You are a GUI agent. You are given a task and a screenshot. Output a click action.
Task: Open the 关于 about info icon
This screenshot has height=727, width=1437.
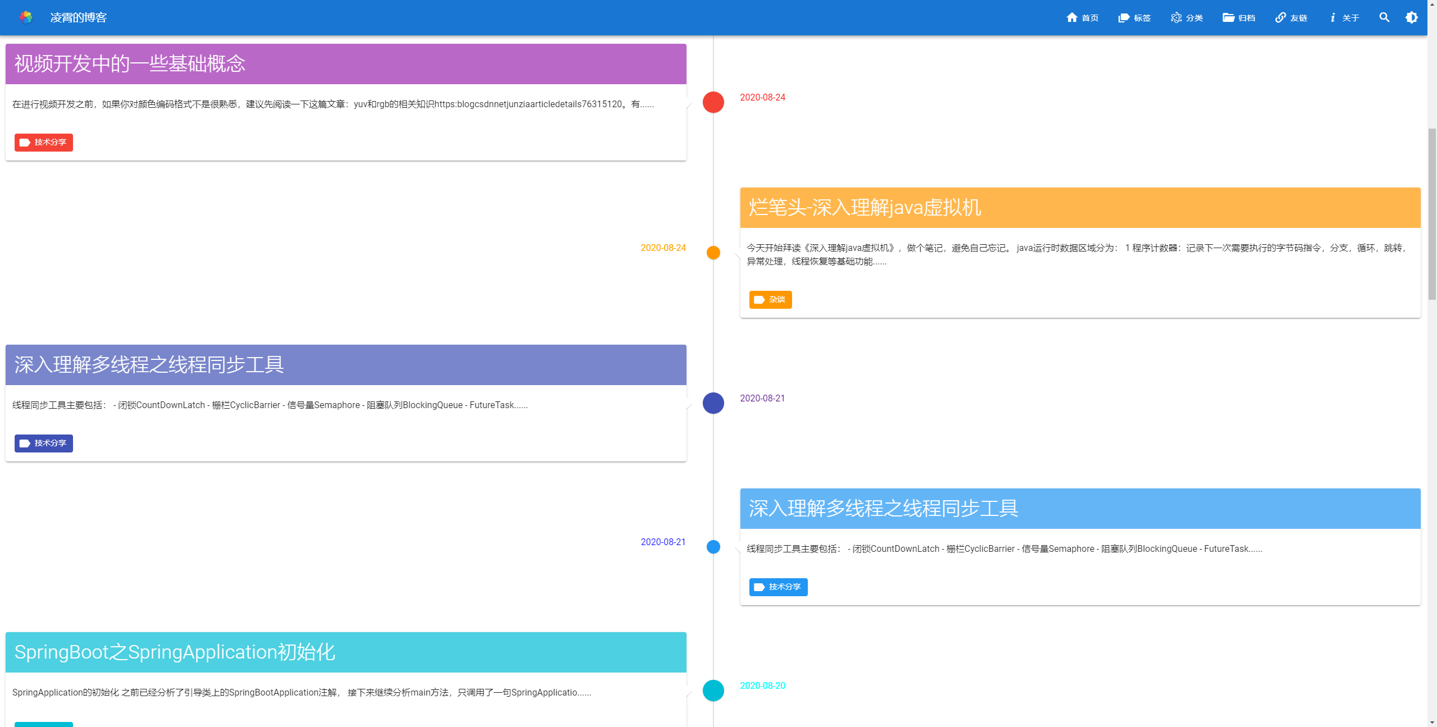pos(1332,17)
